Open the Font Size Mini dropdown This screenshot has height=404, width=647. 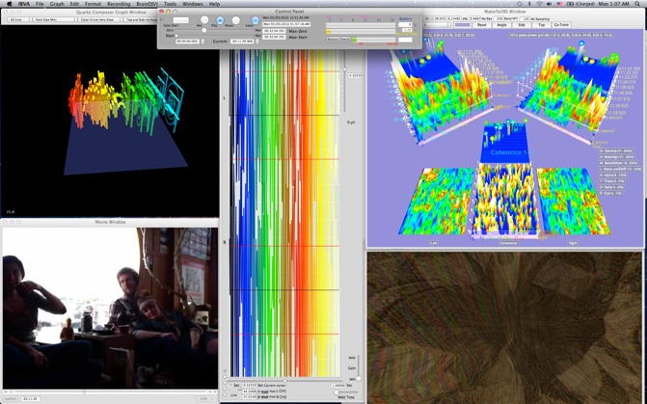54,19
